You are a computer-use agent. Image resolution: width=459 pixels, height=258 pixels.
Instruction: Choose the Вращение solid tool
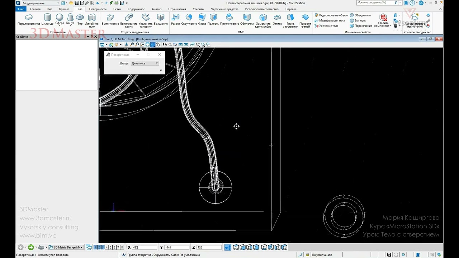pos(161,19)
